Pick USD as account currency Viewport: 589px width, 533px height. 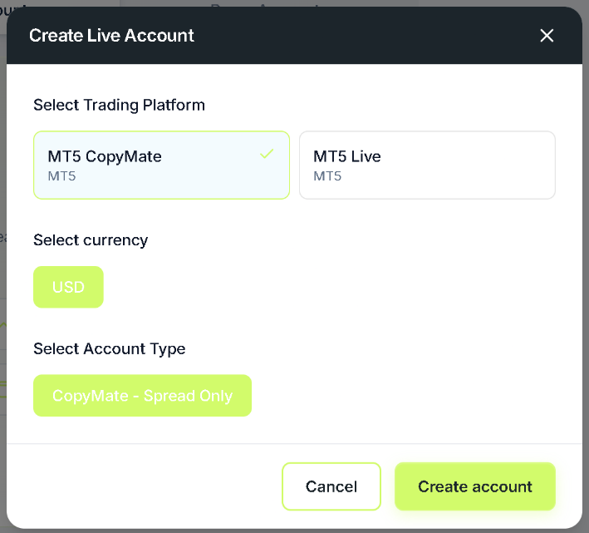point(68,287)
